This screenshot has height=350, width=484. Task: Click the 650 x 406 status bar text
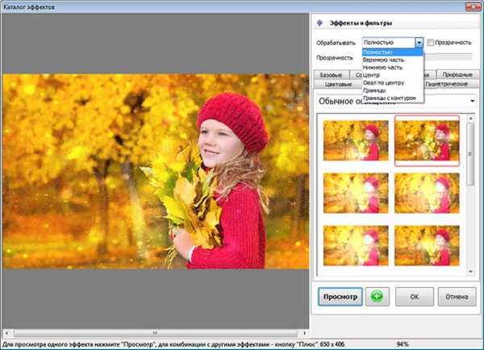coord(332,344)
